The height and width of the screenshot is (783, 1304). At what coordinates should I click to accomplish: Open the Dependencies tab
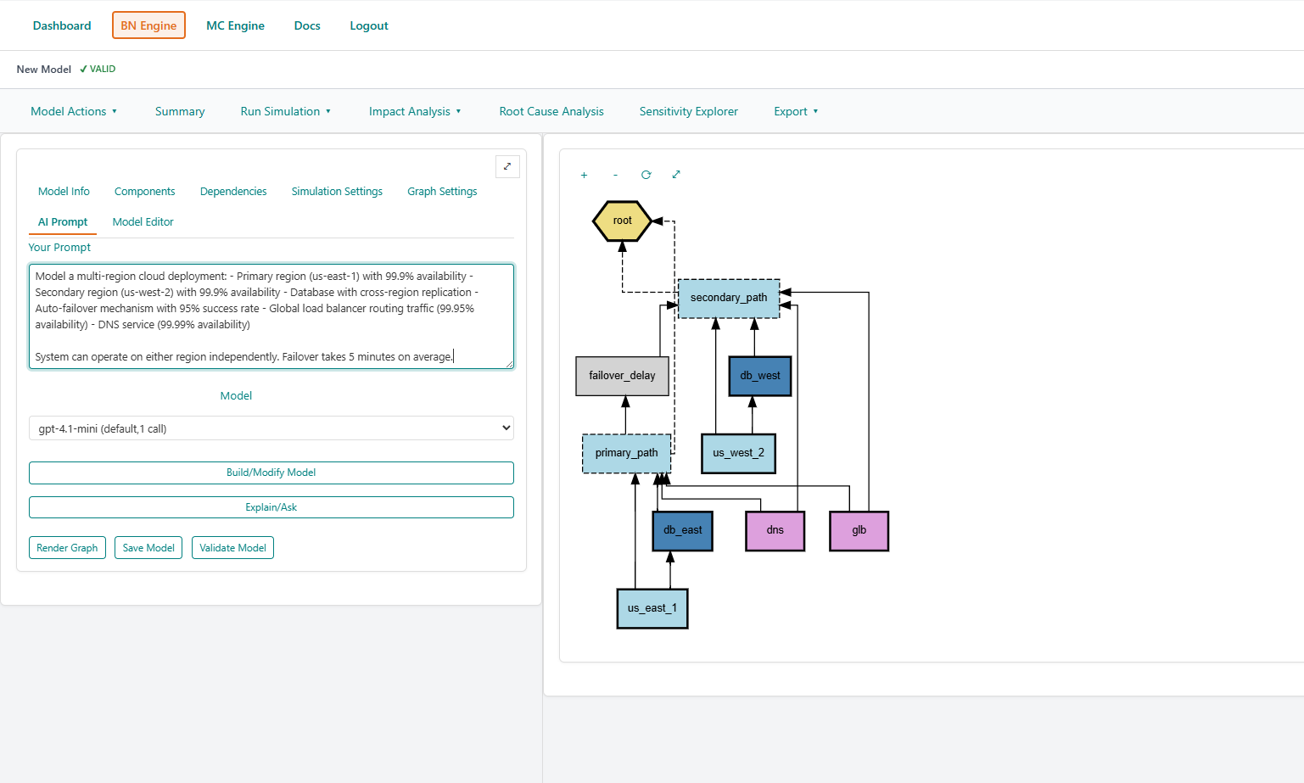pos(233,192)
